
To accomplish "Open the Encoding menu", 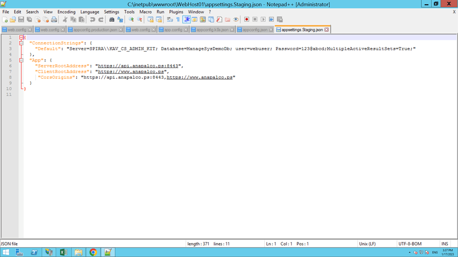I will tap(66, 12).
